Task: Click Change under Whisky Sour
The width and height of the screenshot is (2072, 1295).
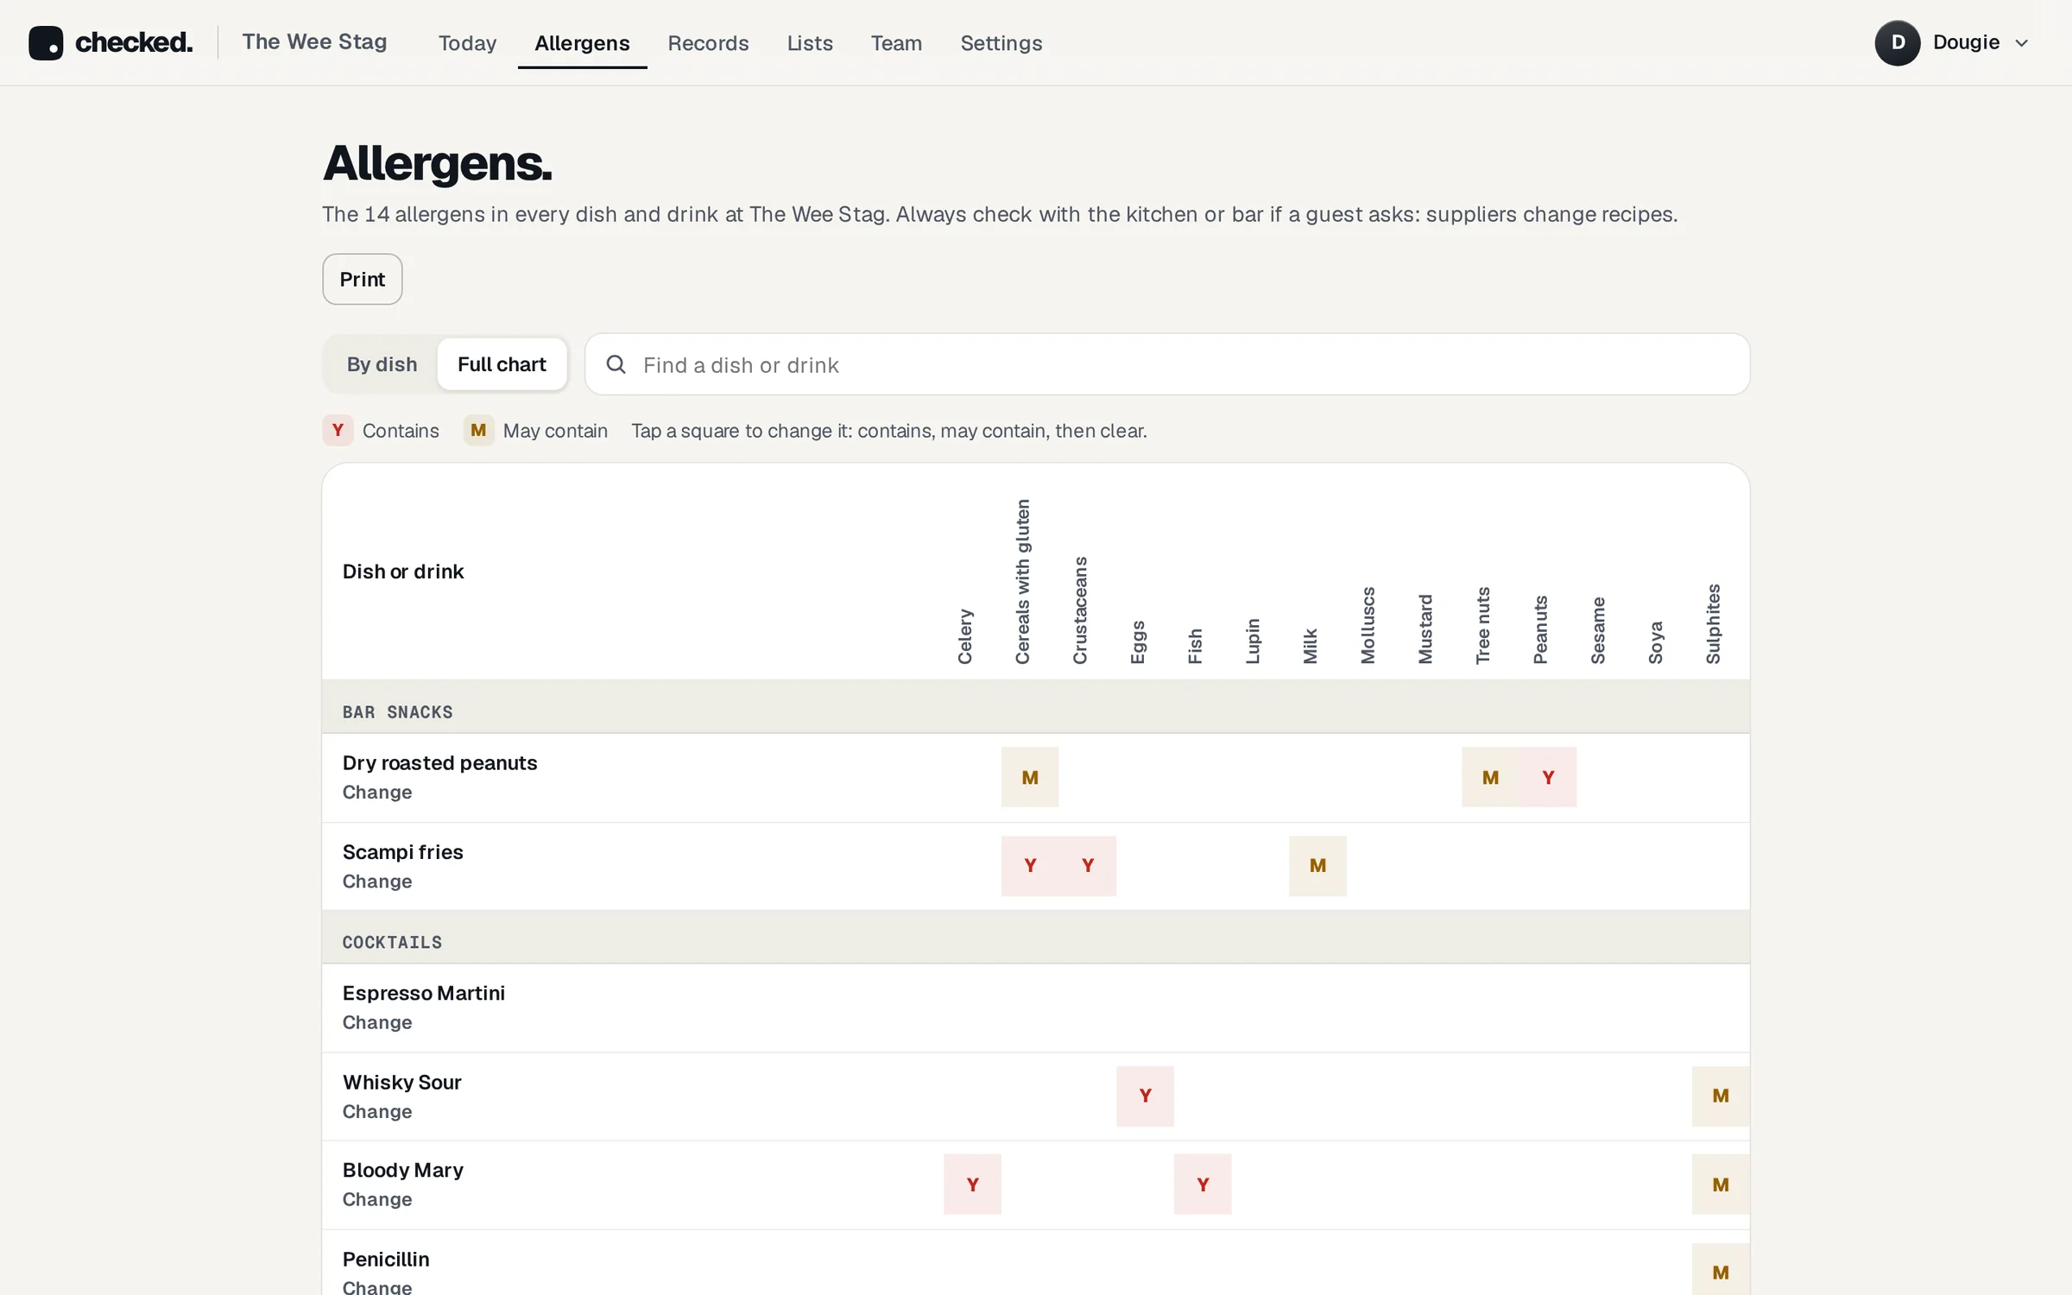Action: pos(377,1111)
